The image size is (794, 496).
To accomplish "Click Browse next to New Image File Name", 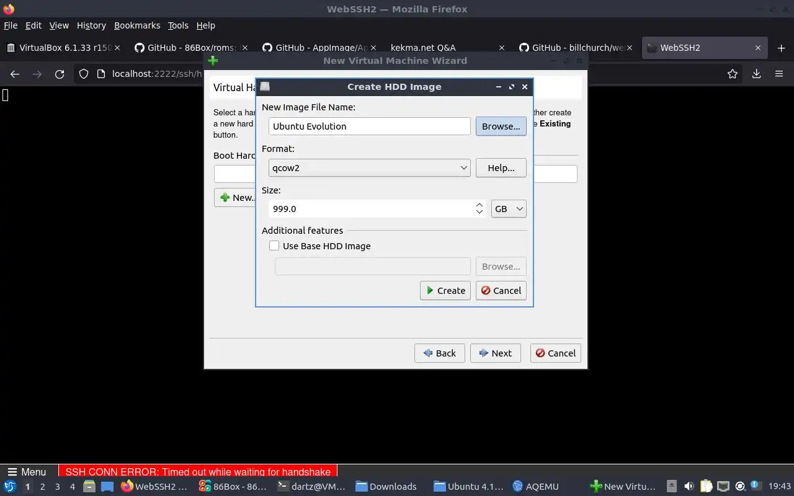I will click(501, 126).
